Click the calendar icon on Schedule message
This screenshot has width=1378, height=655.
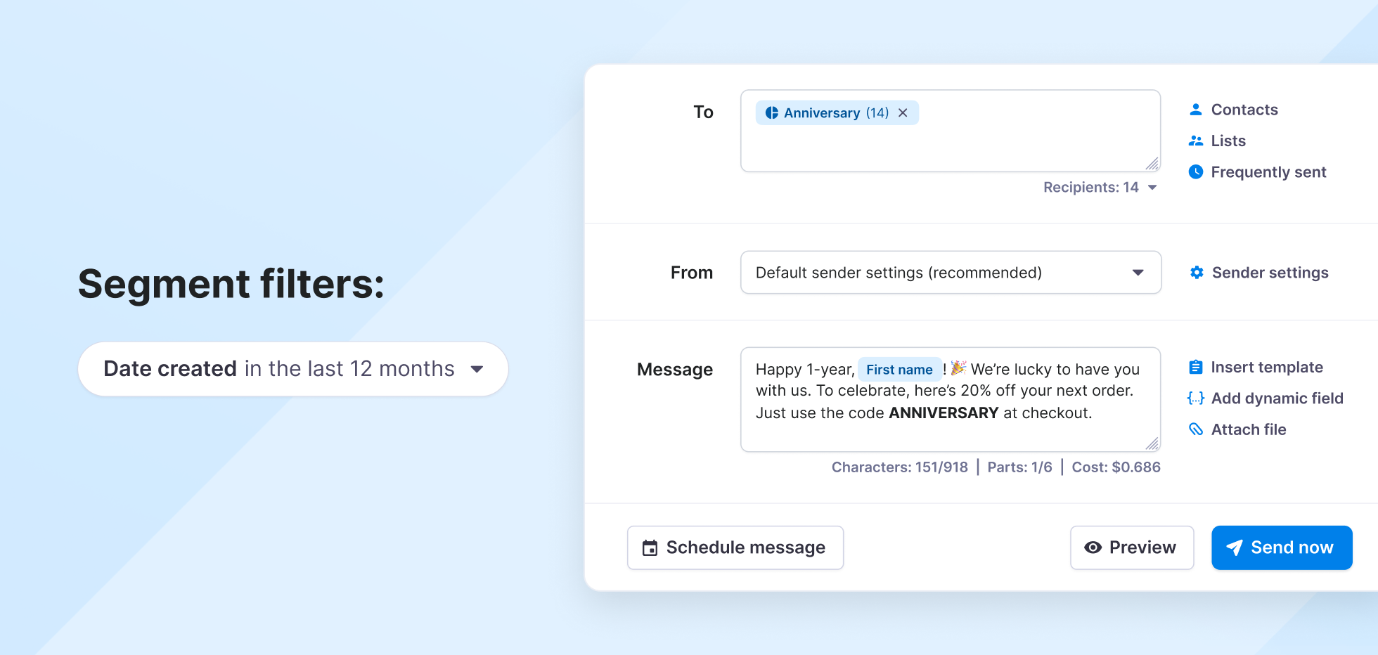tap(650, 548)
